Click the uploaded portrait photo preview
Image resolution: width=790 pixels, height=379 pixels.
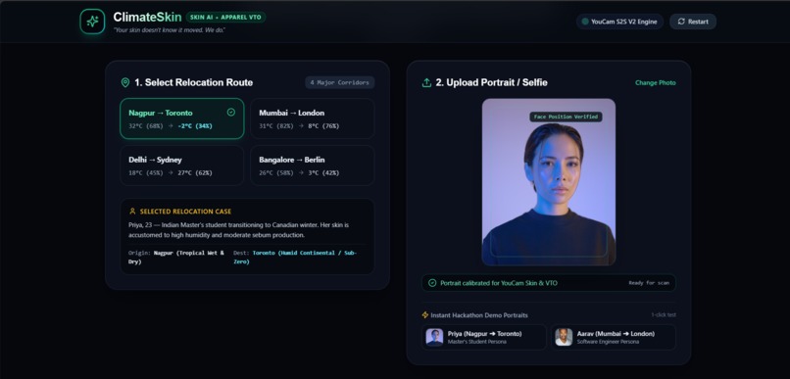pyautogui.click(x=549, y=182)
